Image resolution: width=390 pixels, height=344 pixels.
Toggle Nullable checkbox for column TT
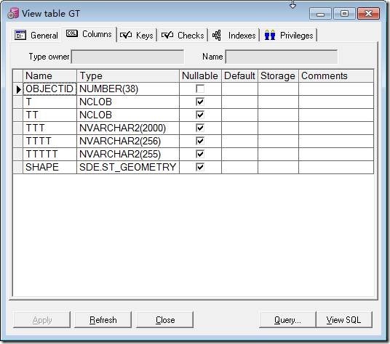200,115
